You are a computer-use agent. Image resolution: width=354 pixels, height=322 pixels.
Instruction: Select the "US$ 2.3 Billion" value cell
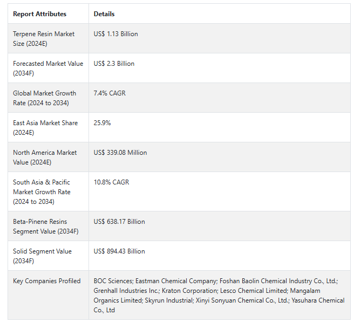[x=114, y=64]
